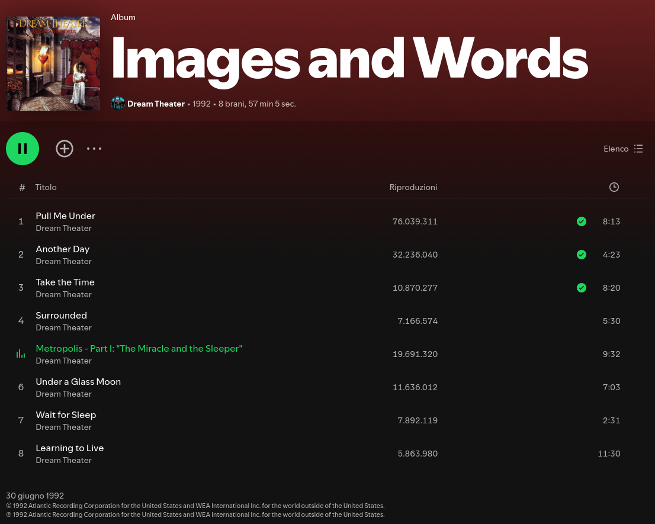Open Dream Theater artist link in header

click(156, 104)
